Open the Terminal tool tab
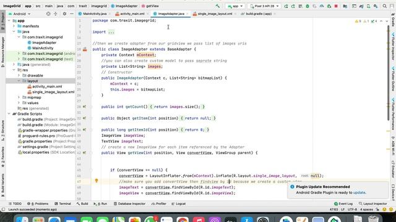 click(62, 203)
